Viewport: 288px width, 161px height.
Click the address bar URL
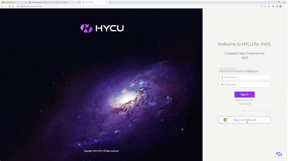coord(31,6)
